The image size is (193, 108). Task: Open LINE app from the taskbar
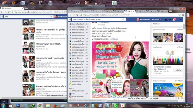click(115, 106)
